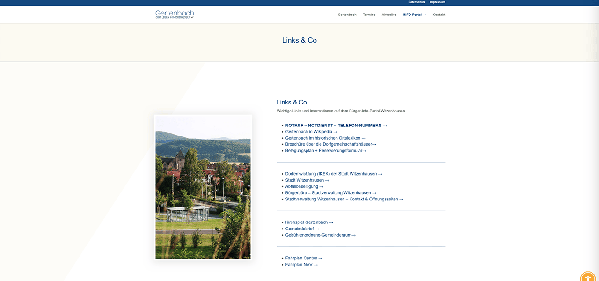Open Notruf – Notdienst – Telefon-Nummern link

pos(336,126)
